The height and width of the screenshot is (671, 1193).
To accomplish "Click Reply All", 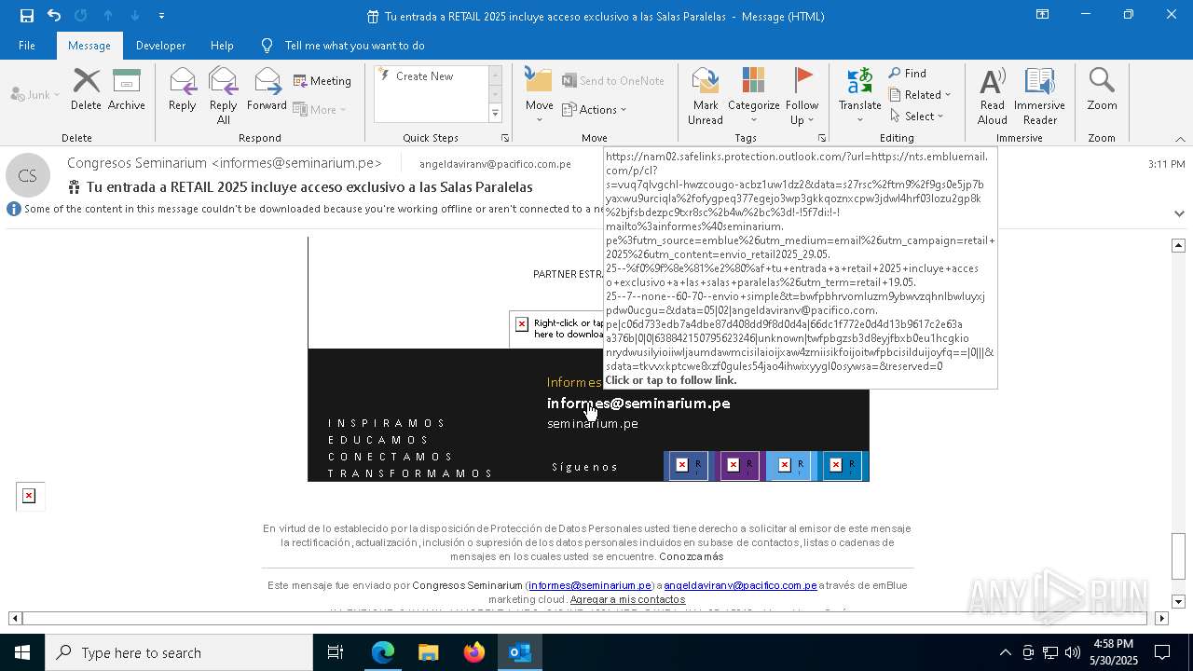I will click(x=223, y=96).
